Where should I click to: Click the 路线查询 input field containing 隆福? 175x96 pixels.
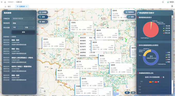pos(23,23)
